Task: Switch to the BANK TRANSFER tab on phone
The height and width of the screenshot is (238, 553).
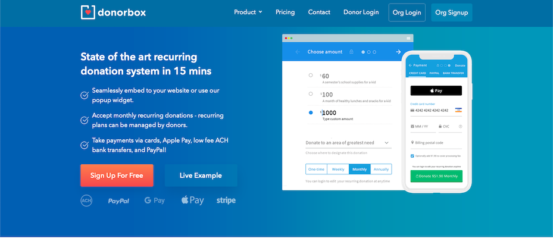Action: tap(453, 73)
